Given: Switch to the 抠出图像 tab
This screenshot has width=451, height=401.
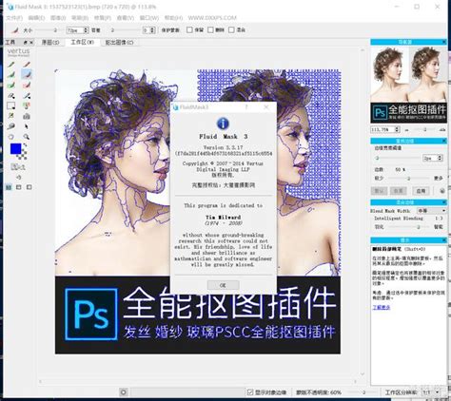Looking at the screenshot, I should click(119, 42).
